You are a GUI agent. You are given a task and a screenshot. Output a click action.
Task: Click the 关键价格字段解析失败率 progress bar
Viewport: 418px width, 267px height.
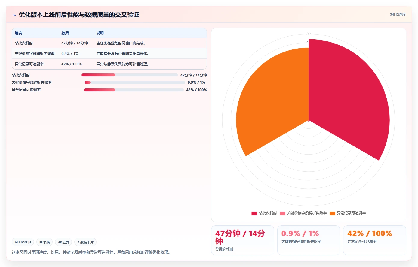pyautogui.click(x=135, y=82)
